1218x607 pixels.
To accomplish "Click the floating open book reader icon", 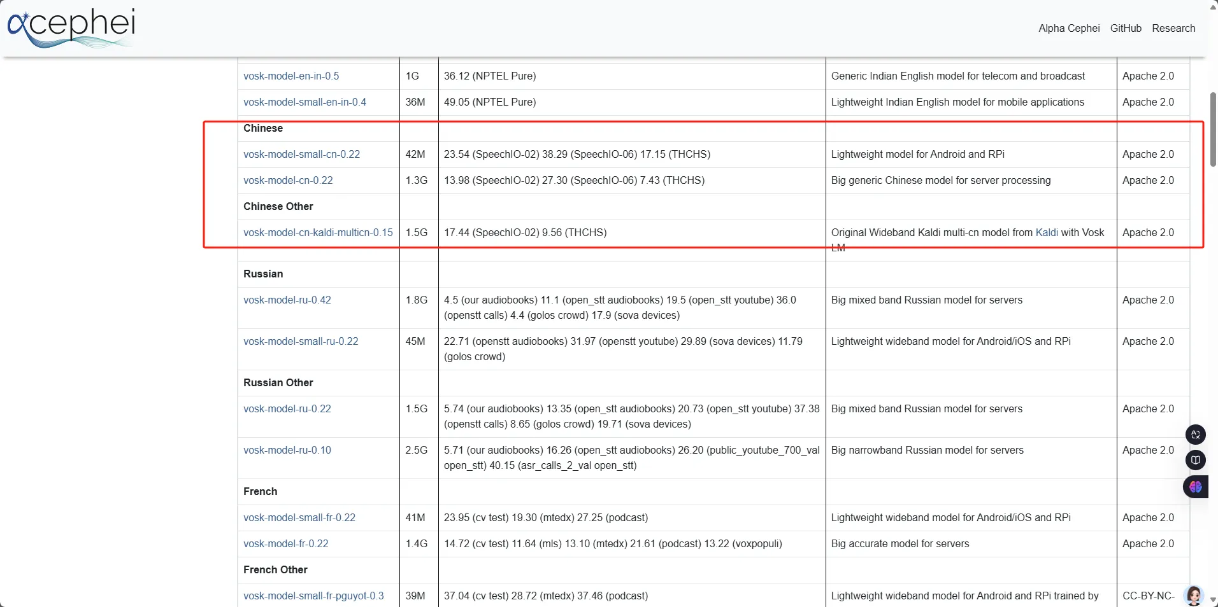I will [1195, 460].
